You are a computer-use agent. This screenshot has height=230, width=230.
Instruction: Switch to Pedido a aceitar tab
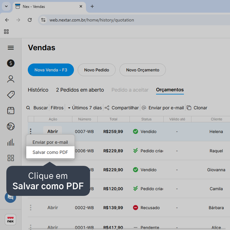point(130,90)
